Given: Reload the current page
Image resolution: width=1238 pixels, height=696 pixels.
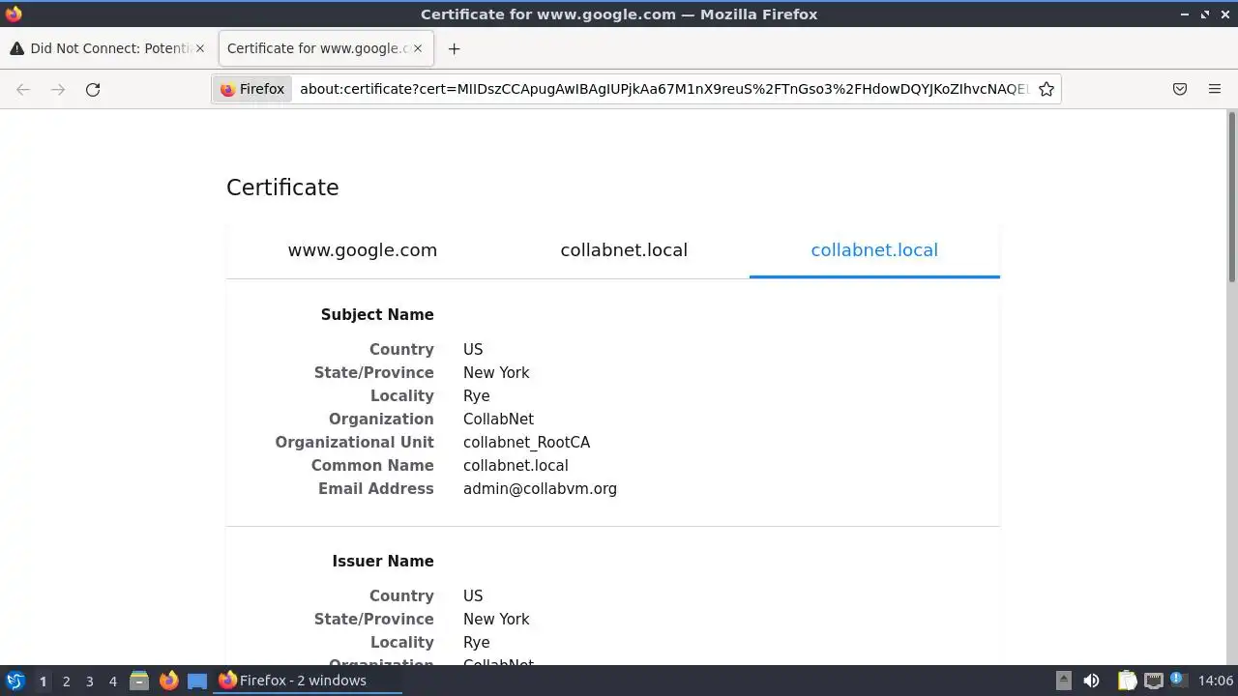Looking at the screenshot, I should tap(93, 89).
